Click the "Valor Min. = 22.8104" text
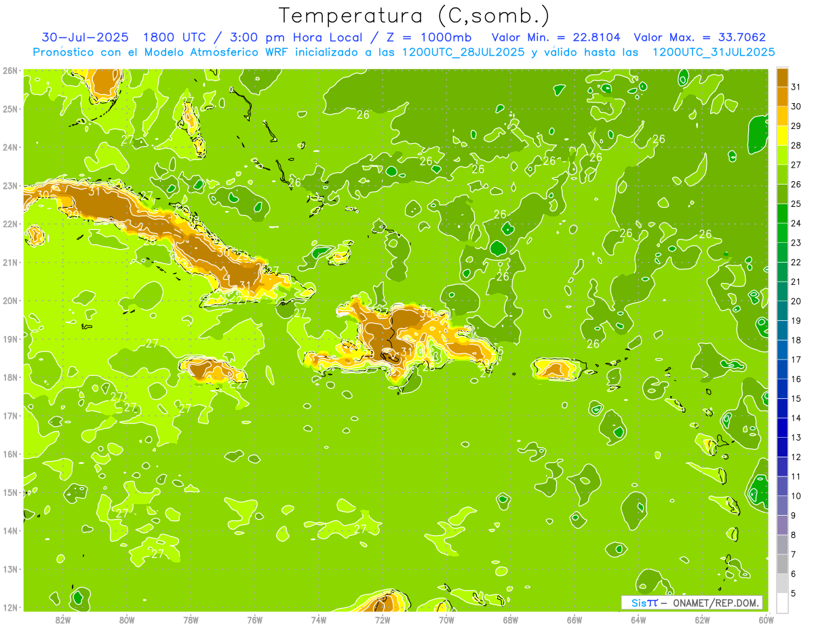 pyautogui.click(x=556, y=37)
